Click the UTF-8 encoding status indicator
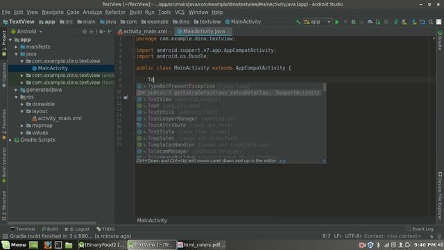Viewport: 444px width, 250px height. pos(353,236)
